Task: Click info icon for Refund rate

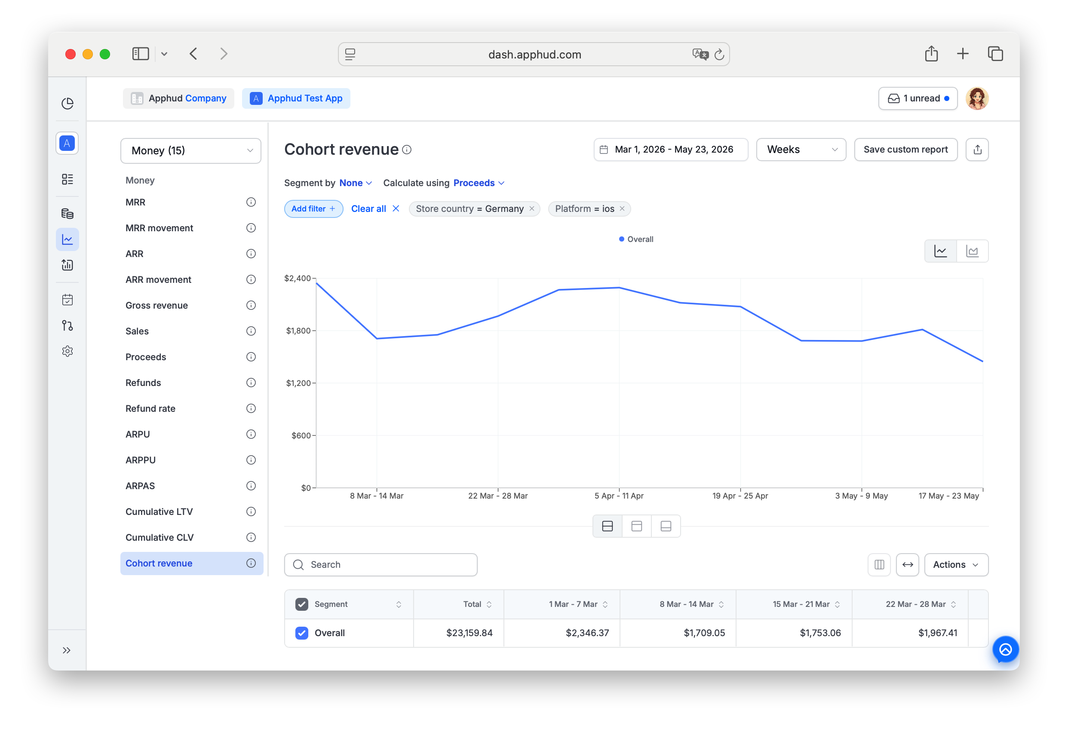Action: (251, 409)
